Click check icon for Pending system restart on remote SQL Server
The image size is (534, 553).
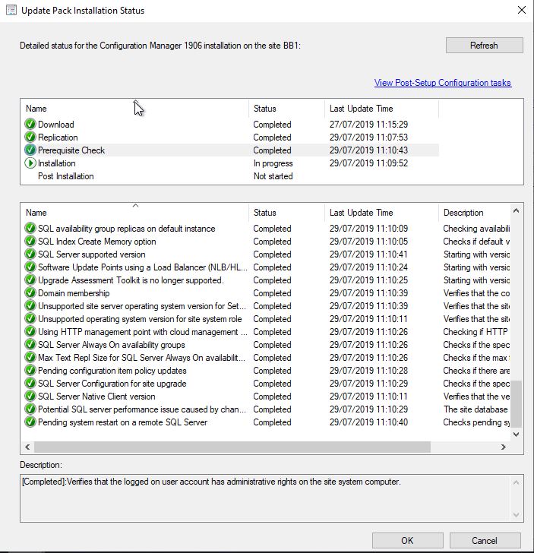(x=30, y=422)
